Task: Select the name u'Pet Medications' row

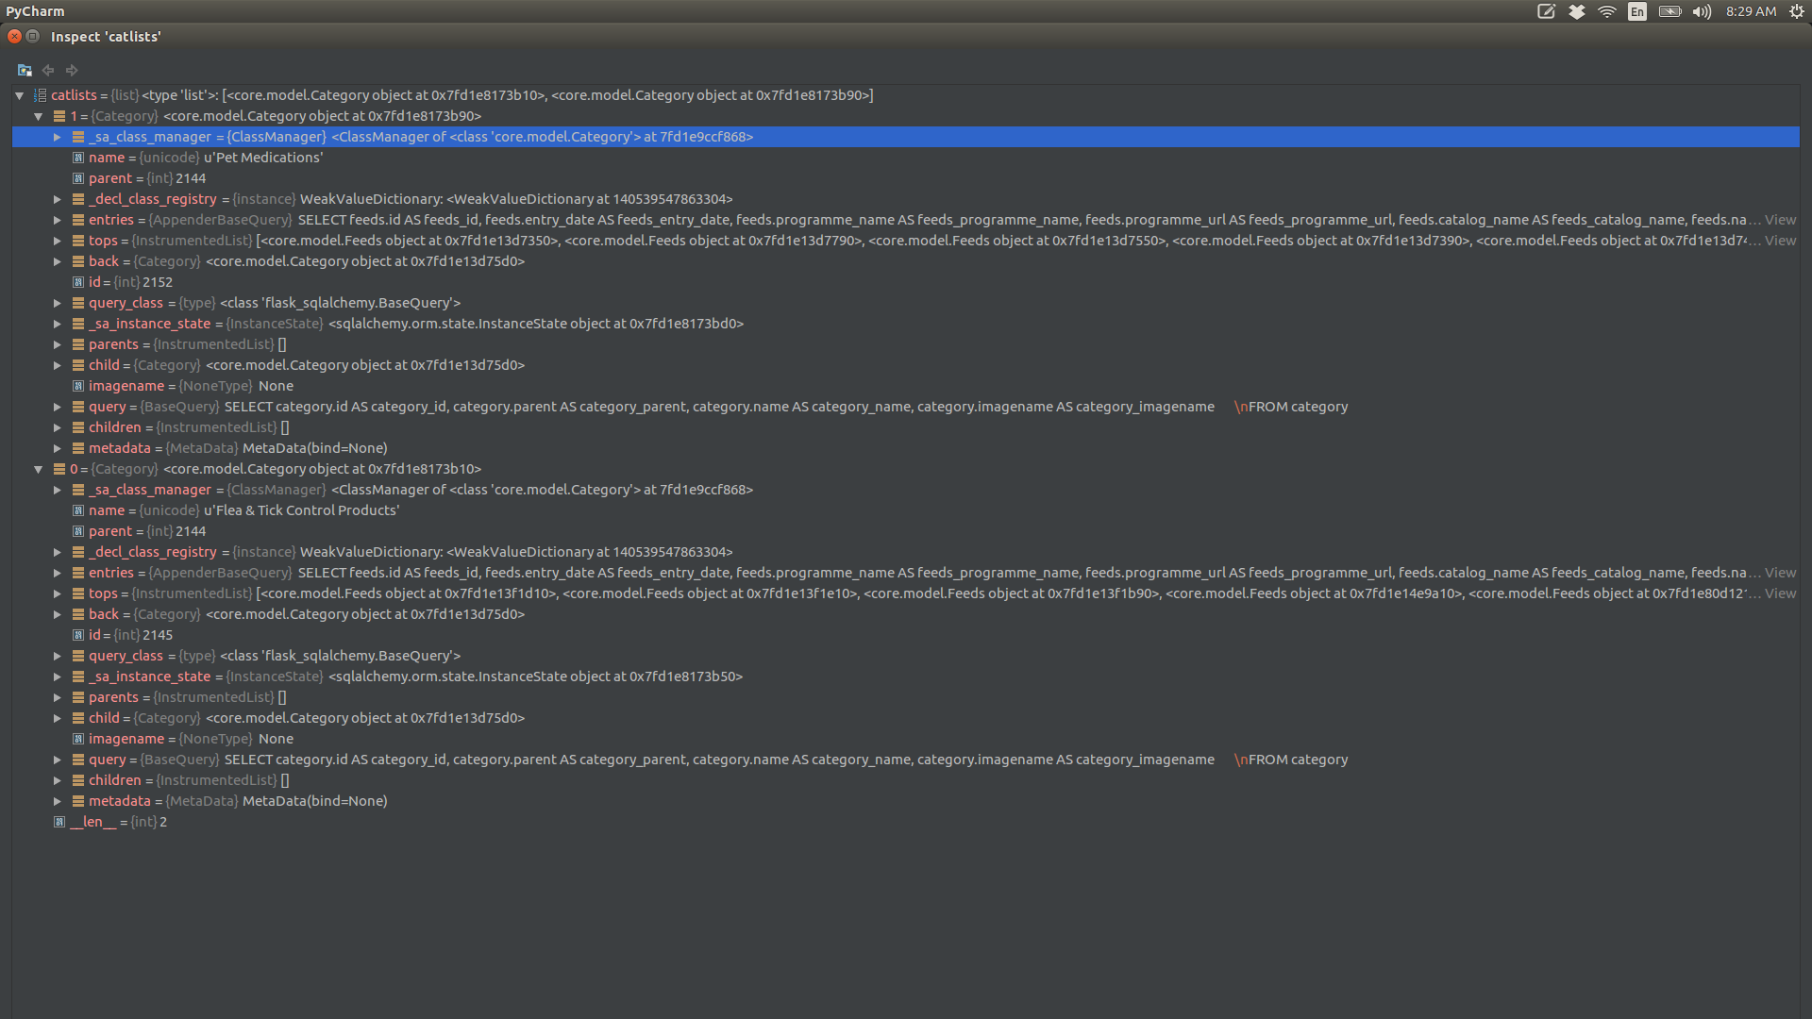Action: (x=906, y=158)
